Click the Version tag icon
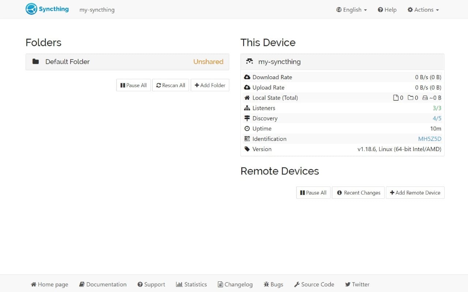This screenshot has width=468, height=292. (247, 149)
